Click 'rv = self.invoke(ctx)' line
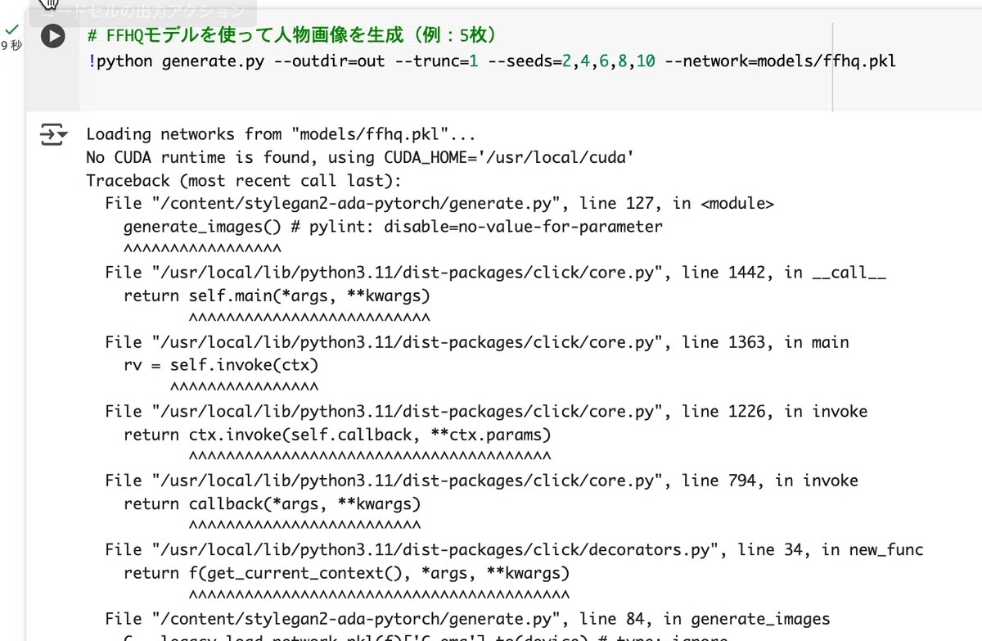This screenshot has height=641, width=982. [x=221, y=365]
